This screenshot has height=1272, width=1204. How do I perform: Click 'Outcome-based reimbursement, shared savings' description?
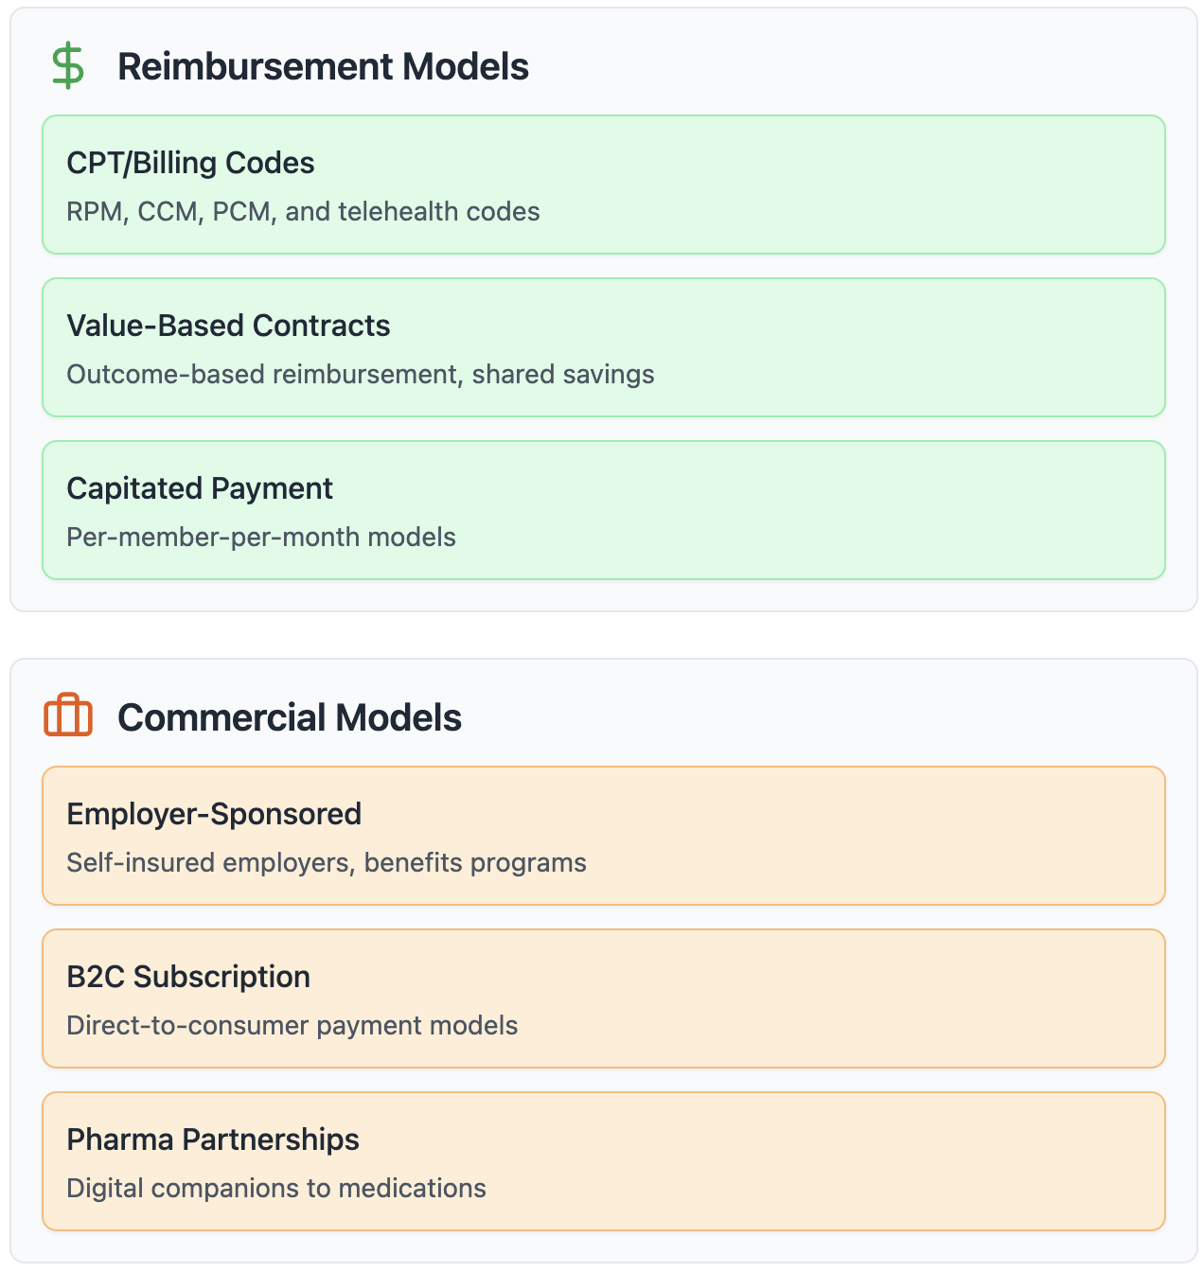[360, 374]
